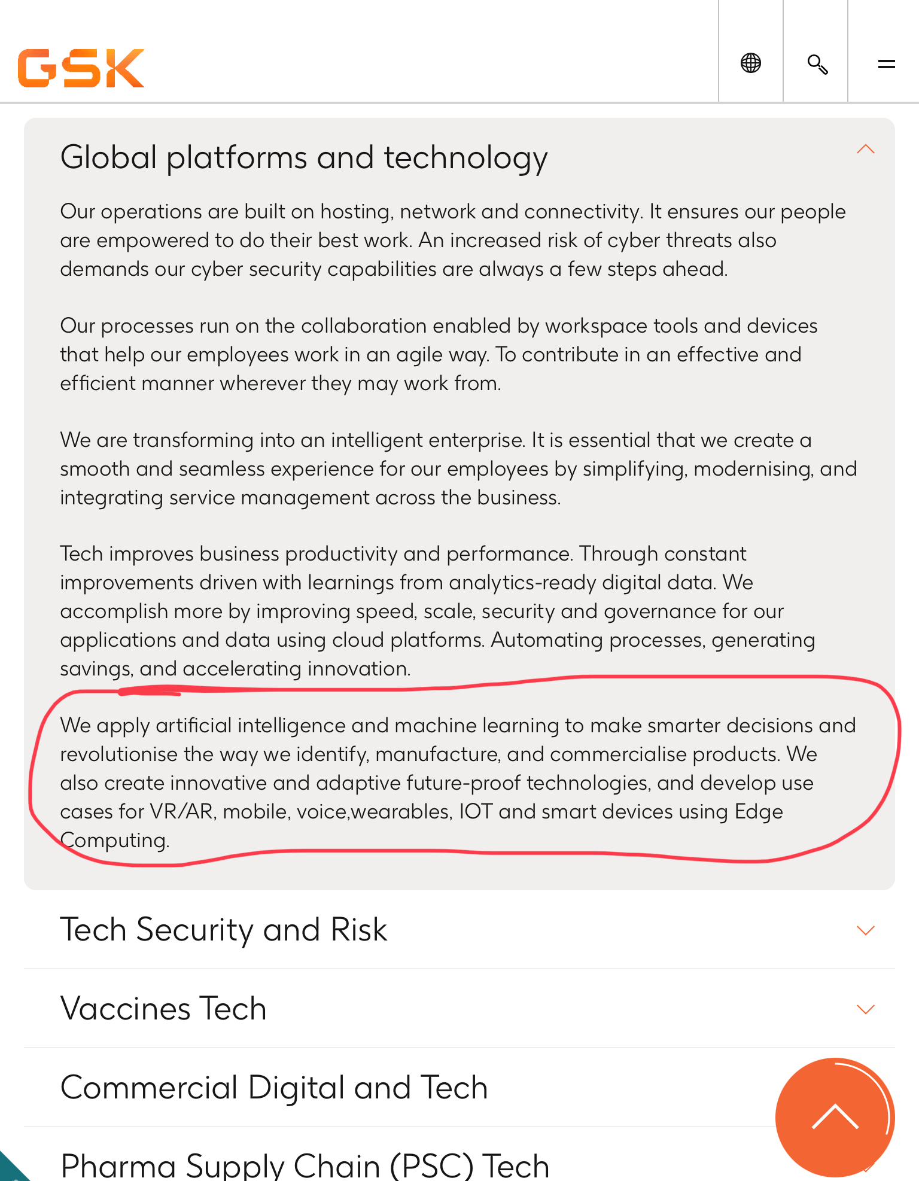
Task: Expand the Vaccines Tech chevron
Action: pyautogui.click(x=865, y=1009)
